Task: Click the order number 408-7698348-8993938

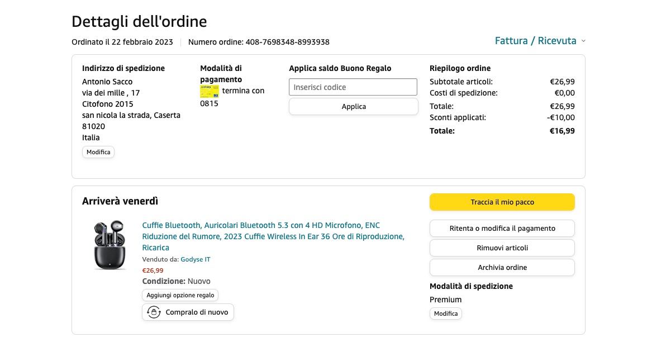Action: 287,42
